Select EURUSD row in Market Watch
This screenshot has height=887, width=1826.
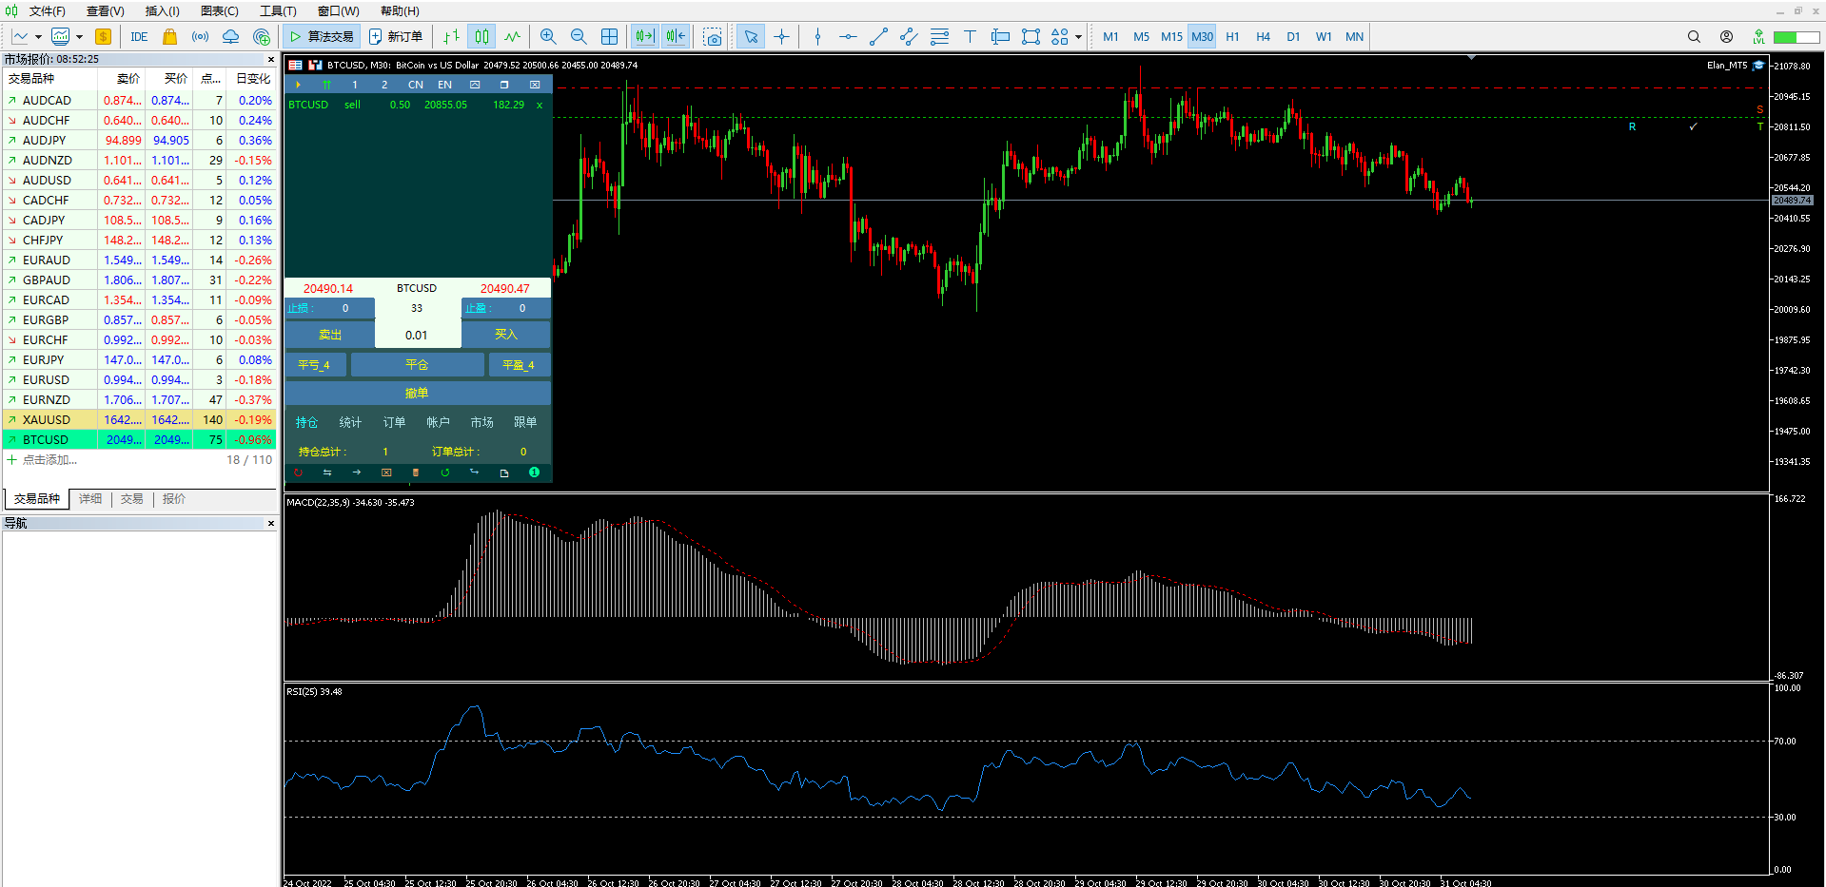pyautogui.click(x=139, y=379)
